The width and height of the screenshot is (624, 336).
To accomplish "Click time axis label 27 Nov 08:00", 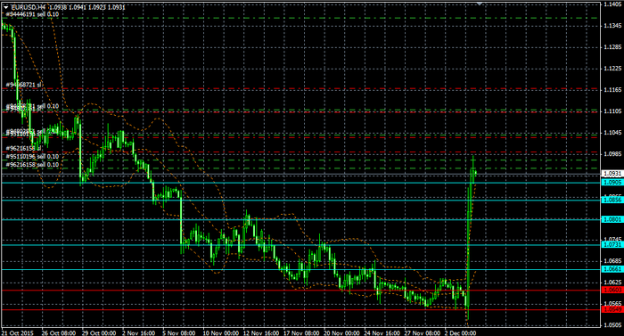I will (423, 332).
